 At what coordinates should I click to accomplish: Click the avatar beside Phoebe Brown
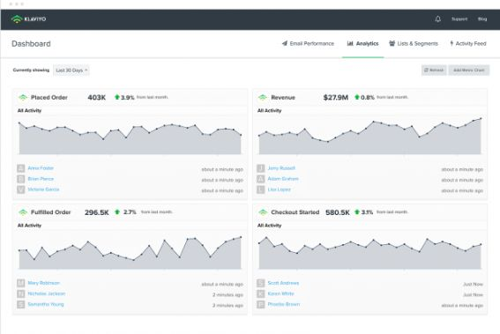click(260, 304)
